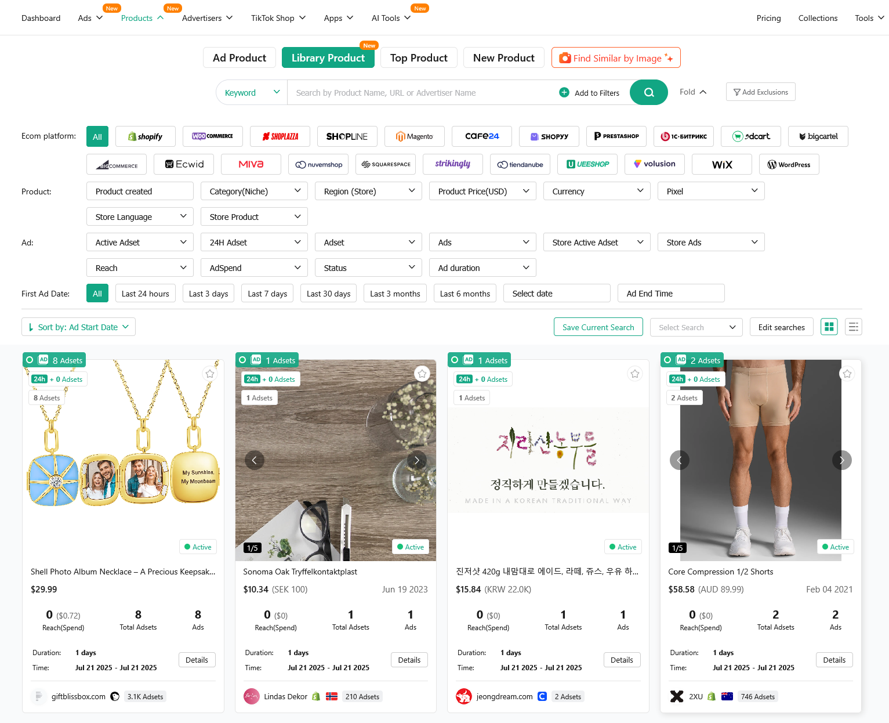The height and width of the screenshot is (723, 889).
Task: Switch to grid view layout icon
Action: point(829,327)
